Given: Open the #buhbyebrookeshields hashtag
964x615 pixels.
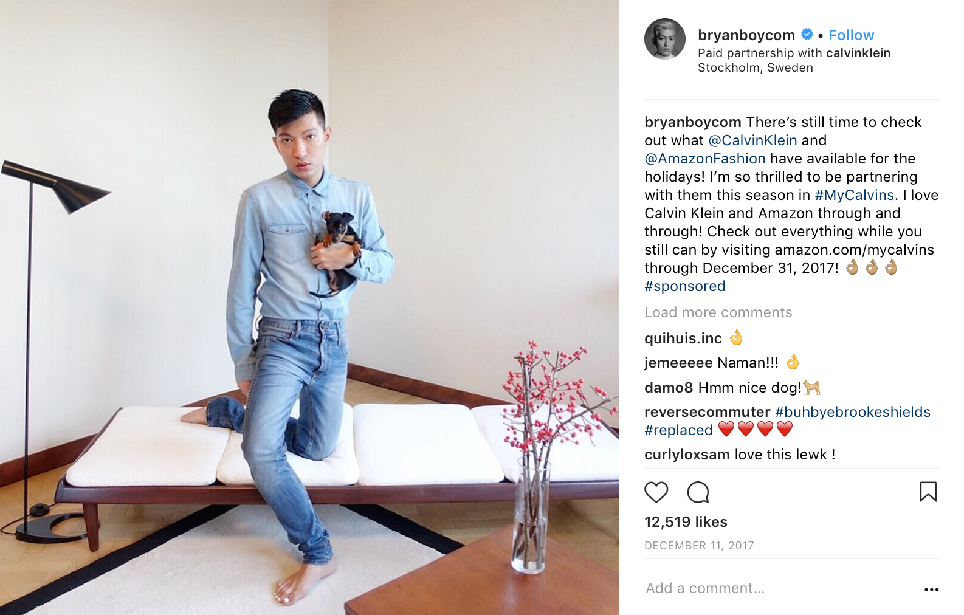Looking at the screenshot, I should [x=853, y=412].
